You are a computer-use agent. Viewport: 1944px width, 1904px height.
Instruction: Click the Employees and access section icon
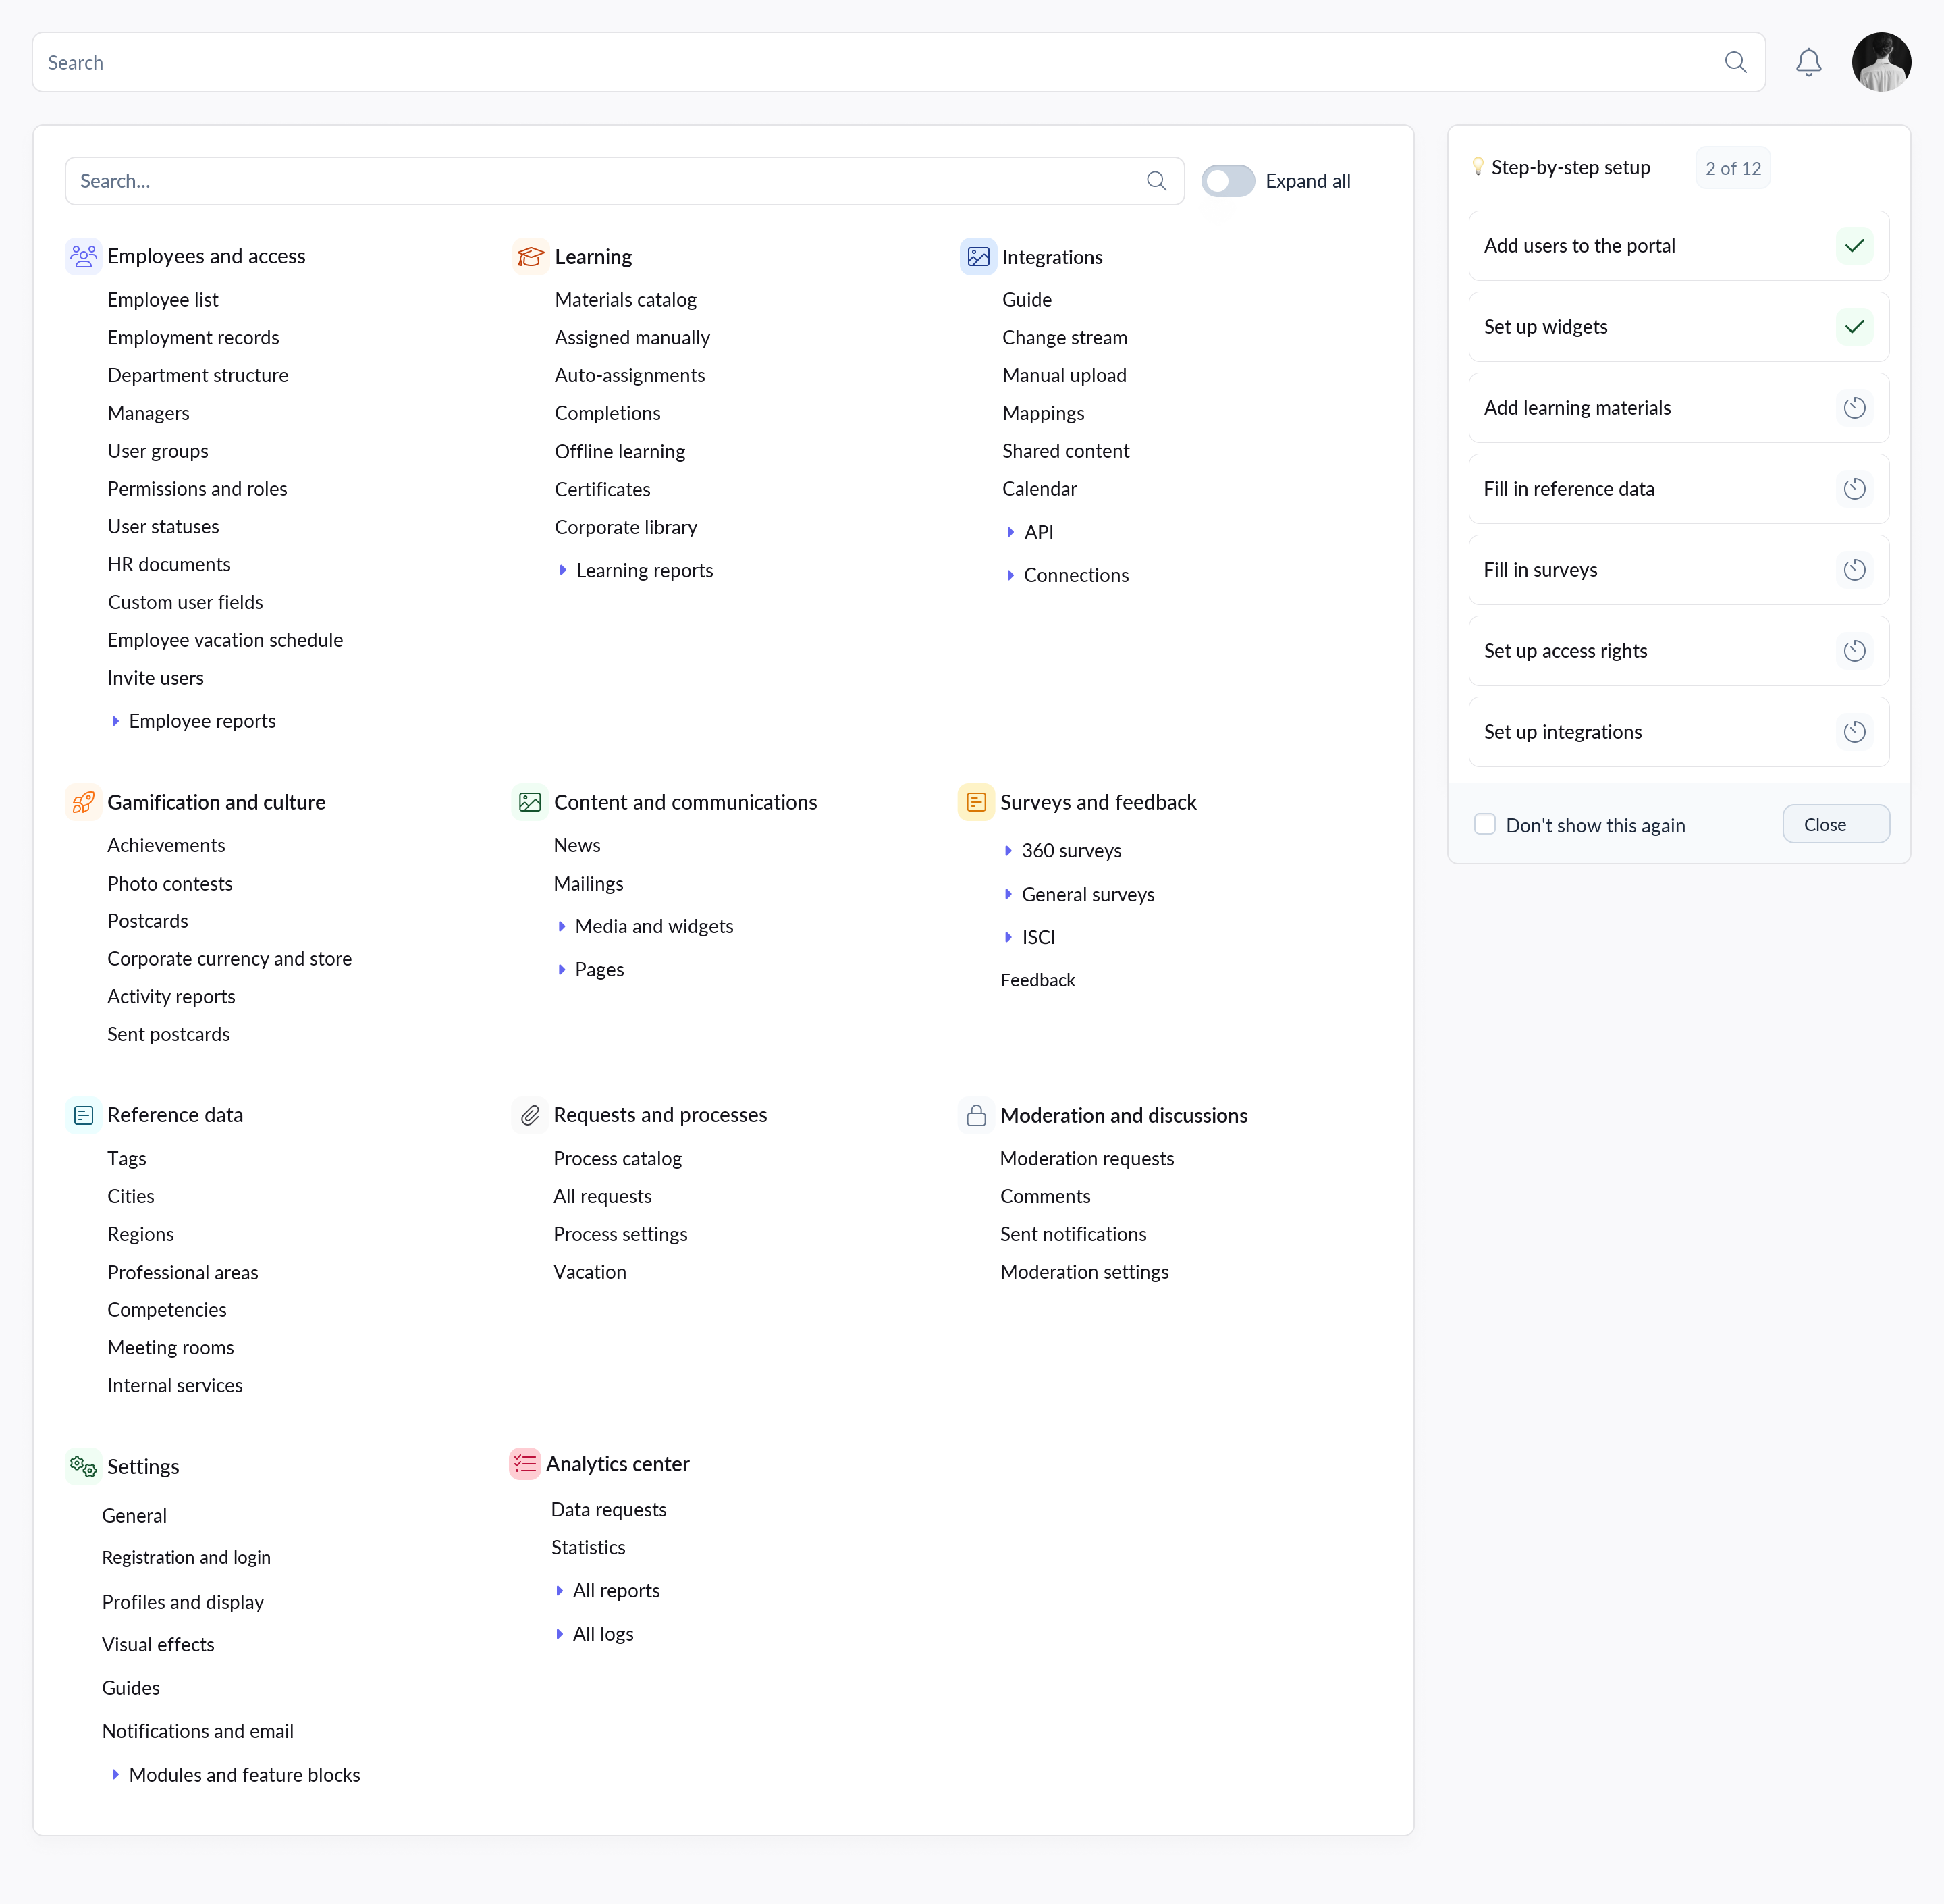[83, 256]
